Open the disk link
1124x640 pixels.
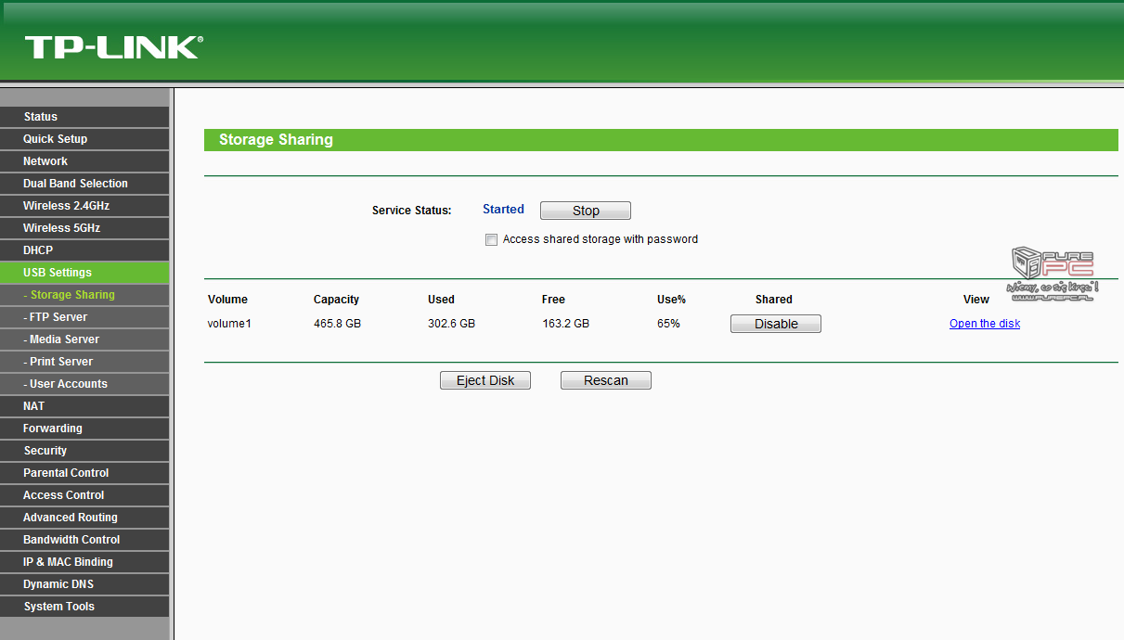click(984, 324)
